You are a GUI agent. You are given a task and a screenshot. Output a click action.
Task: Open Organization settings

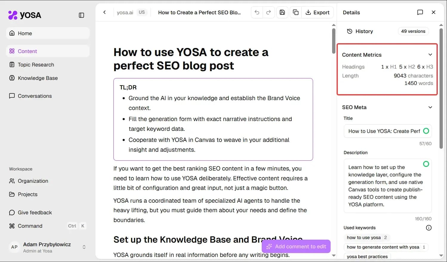[48, 181]
